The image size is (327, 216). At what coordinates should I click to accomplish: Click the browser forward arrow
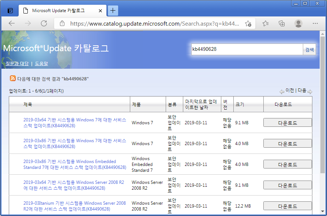click(28, 23)
